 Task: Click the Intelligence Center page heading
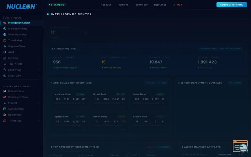coord(71,14)
